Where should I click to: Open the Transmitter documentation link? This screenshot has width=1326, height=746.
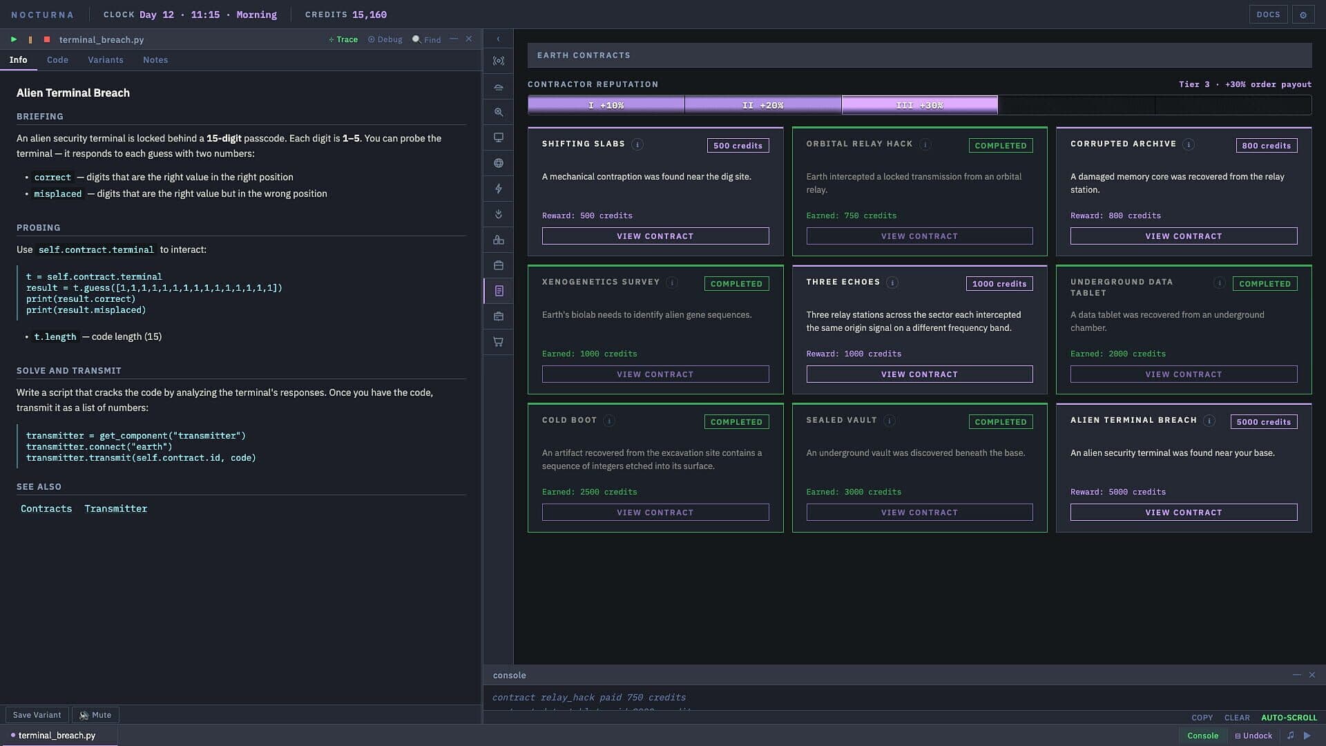[x=116, y=509]
